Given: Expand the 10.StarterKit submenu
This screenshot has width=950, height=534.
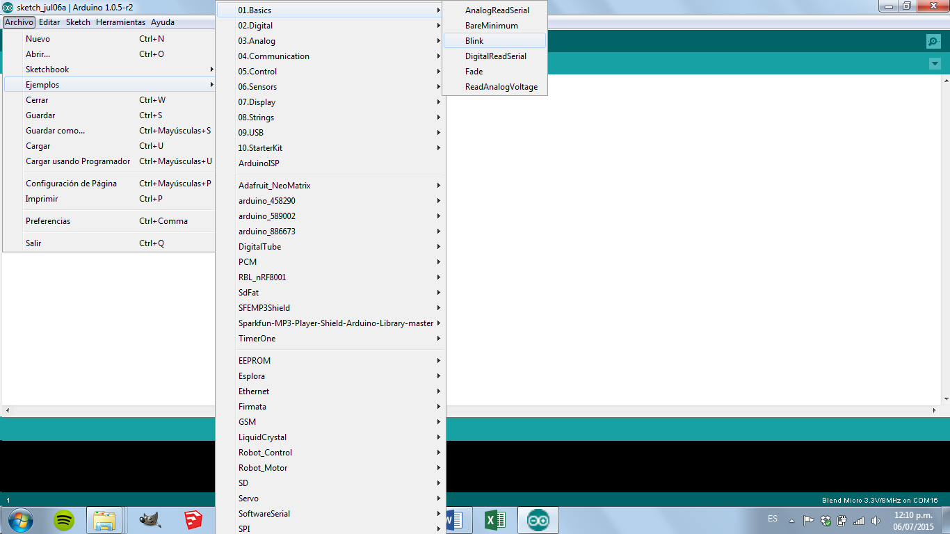Looking at the screenshot, I should point(330,148).
